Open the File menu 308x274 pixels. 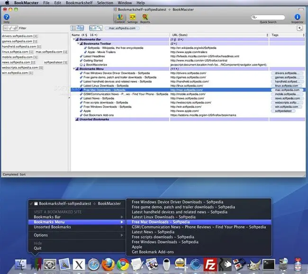coord(46,3)
